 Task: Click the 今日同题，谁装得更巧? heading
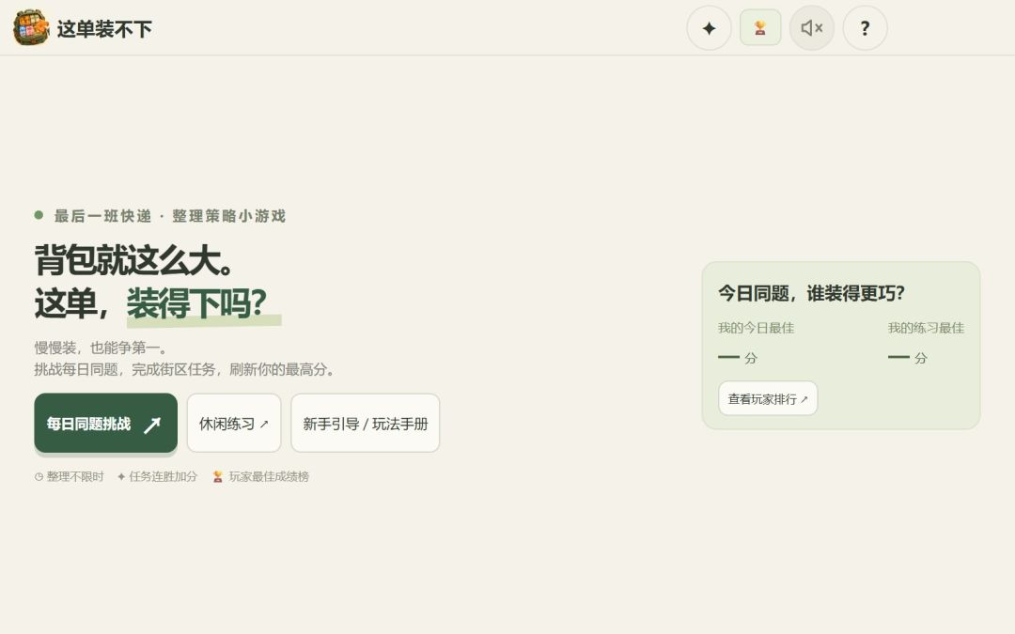(811, 293)
